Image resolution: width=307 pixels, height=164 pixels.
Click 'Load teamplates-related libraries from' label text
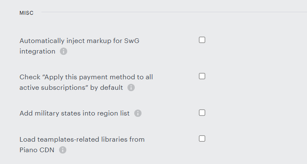click(x=82, y=140)
